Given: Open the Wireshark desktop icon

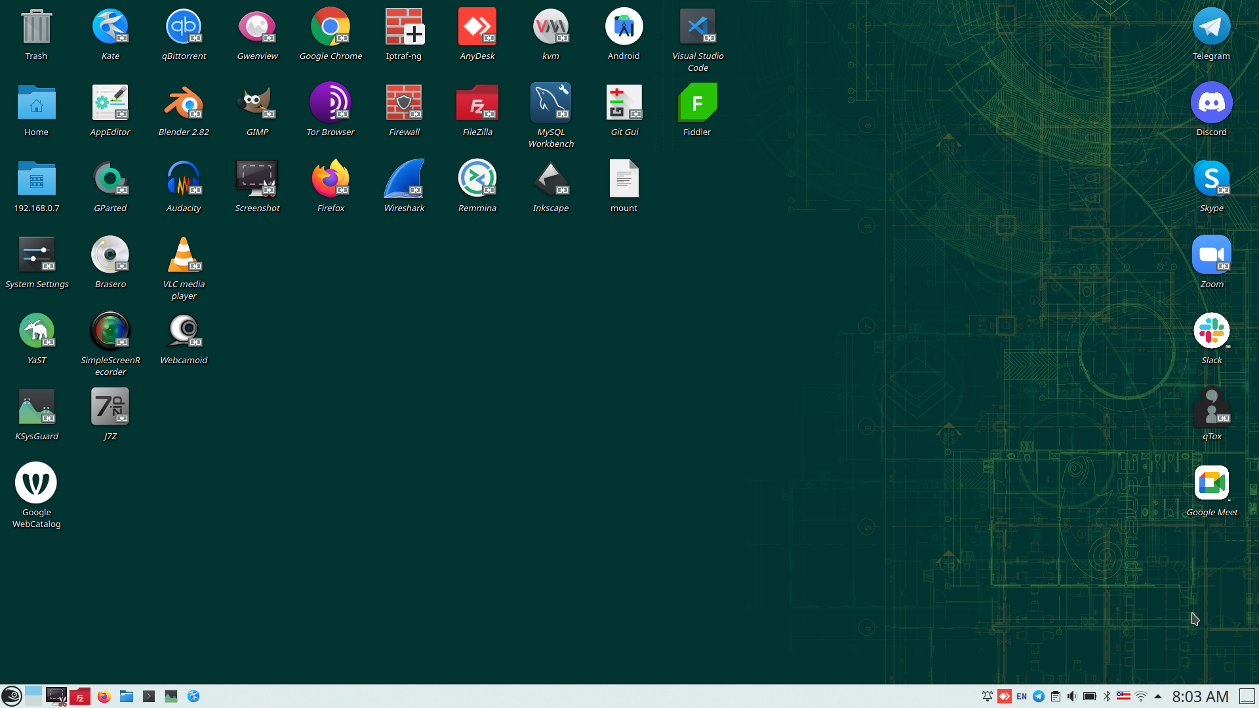Looking at the screenshot, I should click(404, 179).
